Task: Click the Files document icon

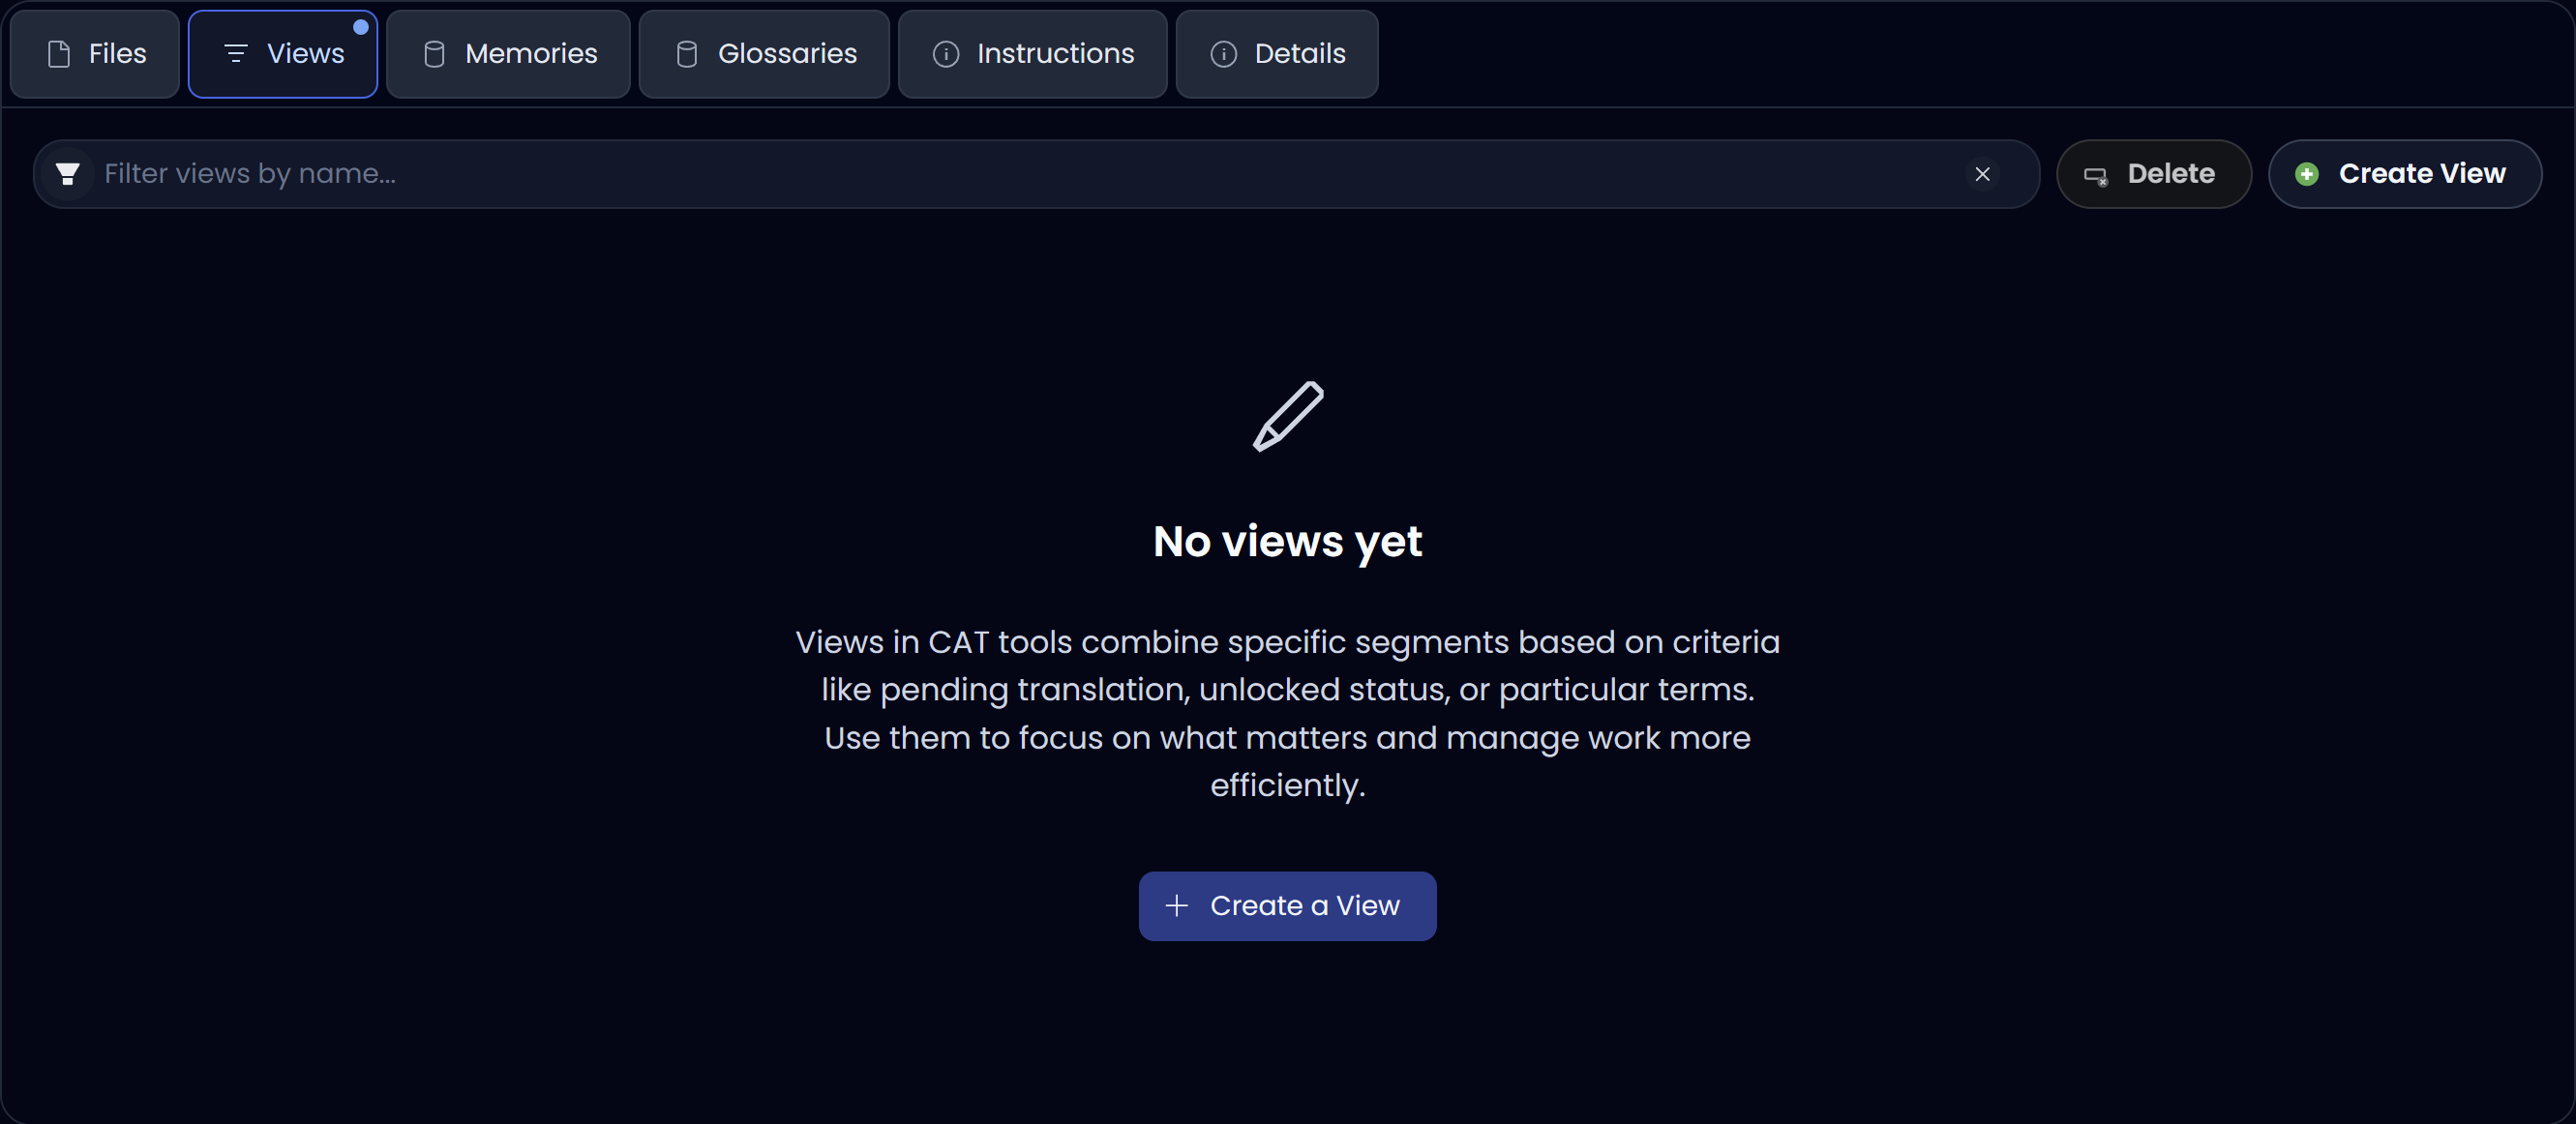Action: point(59,54)
